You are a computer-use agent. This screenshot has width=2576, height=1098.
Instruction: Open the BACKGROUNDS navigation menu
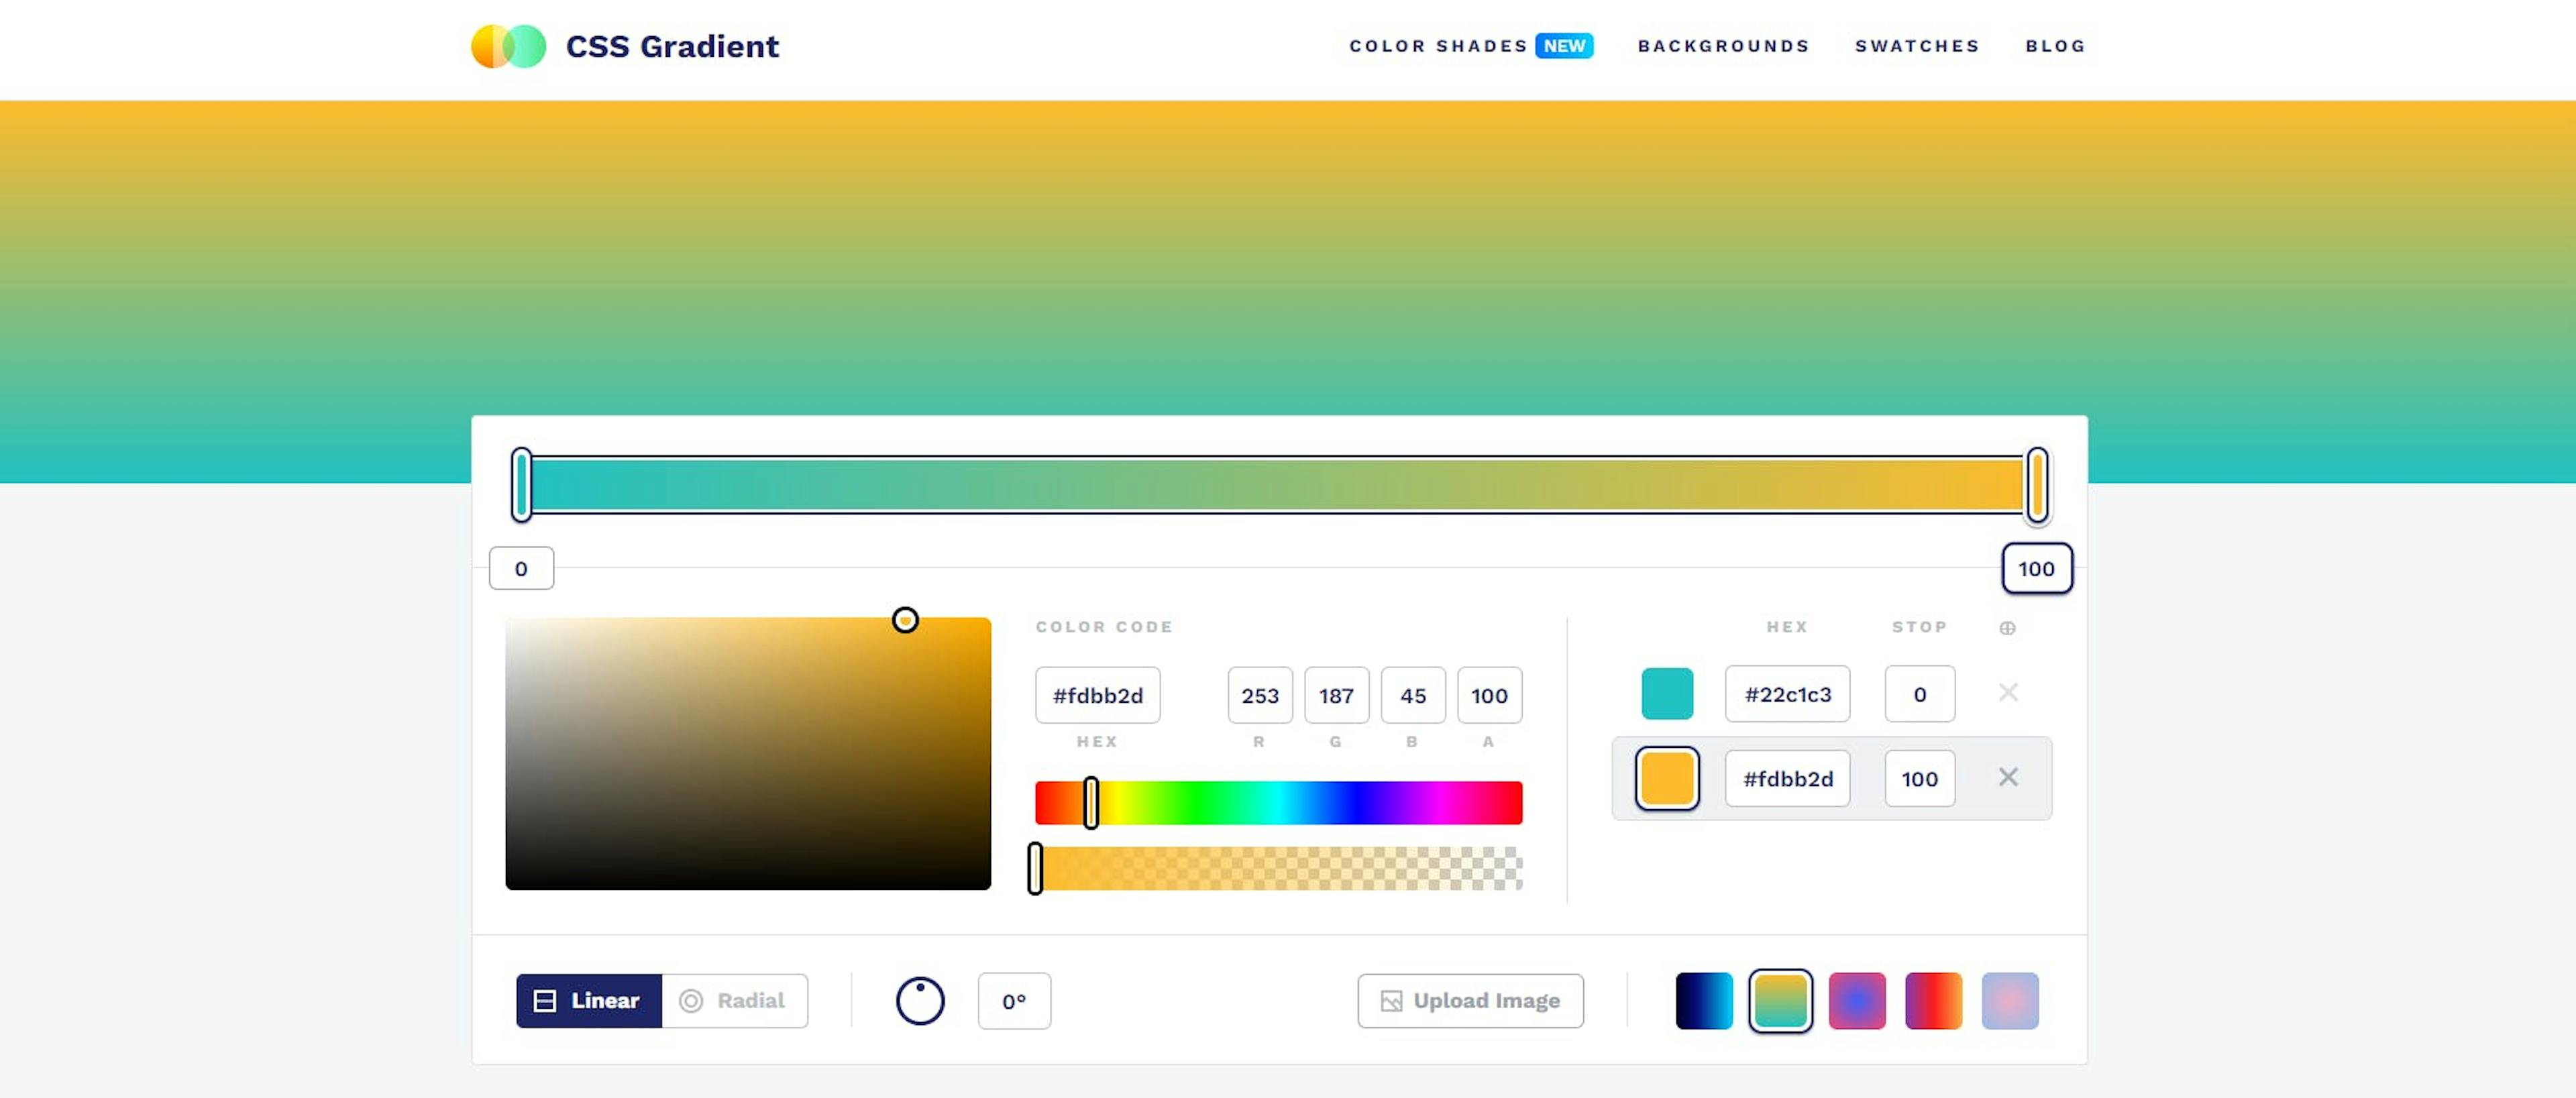tap(1725, 44)
